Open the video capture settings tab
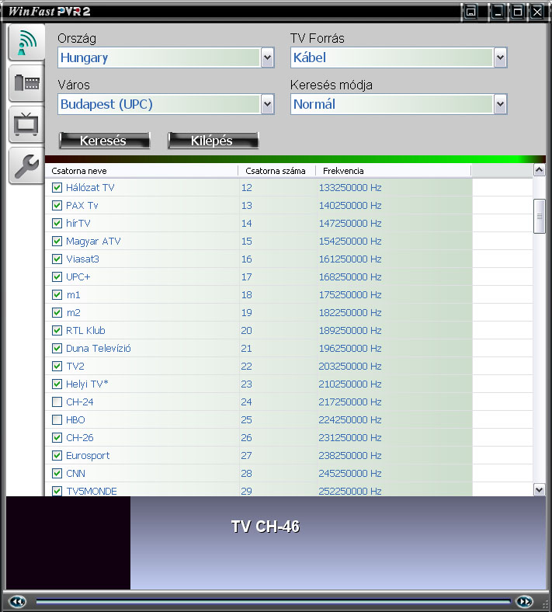 pos(26,83)
